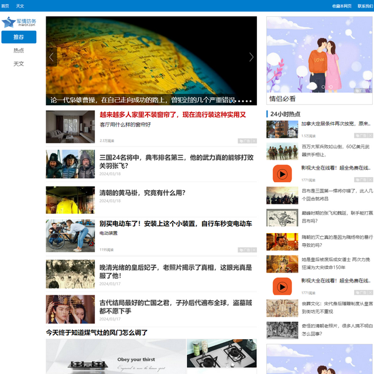This screenshot has width=374, height=374.
Task: Close the 加拿大定居 sidebar ad via X
Action: pyautogui.click(x=370, y=135)
